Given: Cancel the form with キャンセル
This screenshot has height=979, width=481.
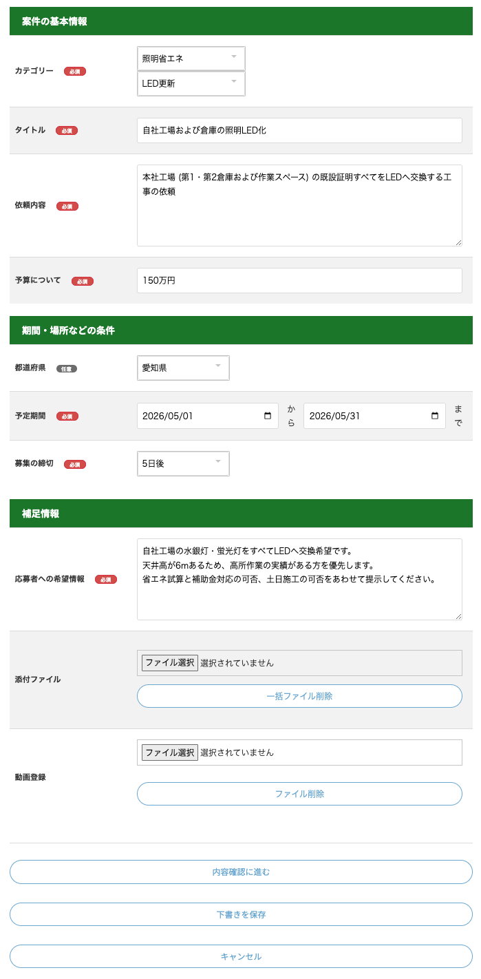Looking at the screenshot, I should (x=241, y=956).
